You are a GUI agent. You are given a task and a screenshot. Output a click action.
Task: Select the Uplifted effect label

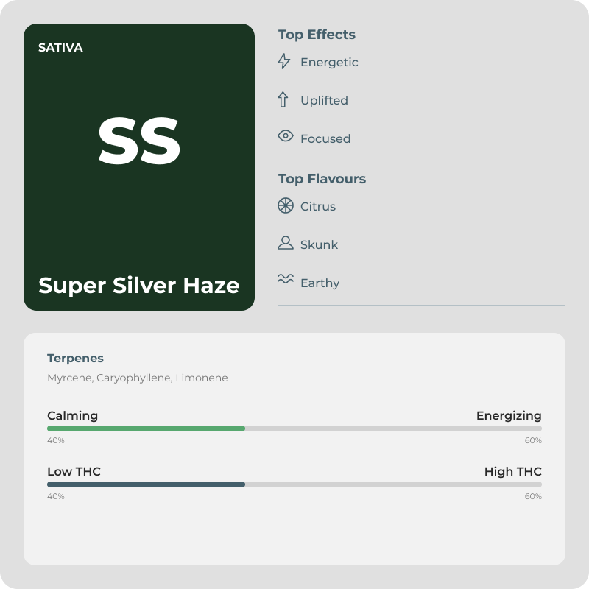click(x=324, y=100)
